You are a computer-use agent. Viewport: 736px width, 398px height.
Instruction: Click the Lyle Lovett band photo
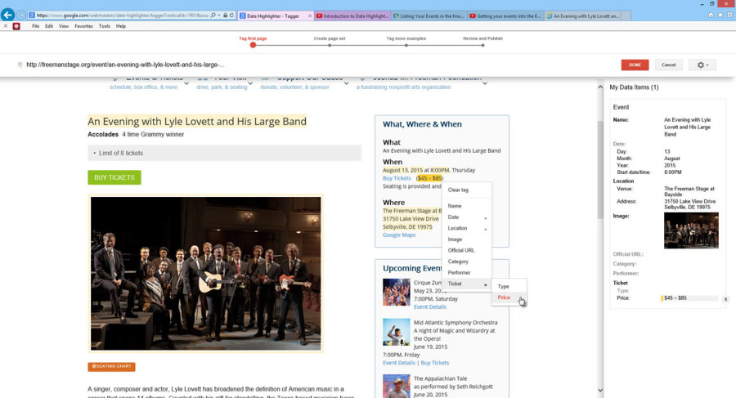pos(205,274)
